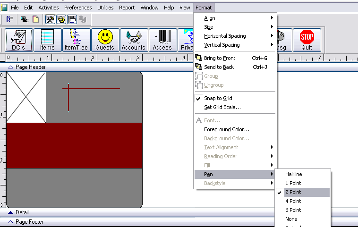
Task: Click the Msg mailbox button
Action: pos(284,40)
